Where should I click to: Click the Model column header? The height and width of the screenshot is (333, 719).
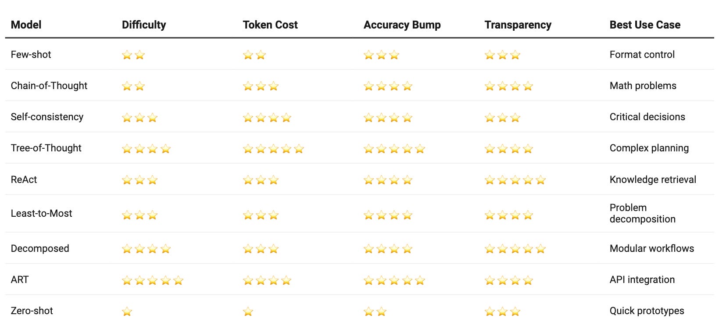click(26, 25)
